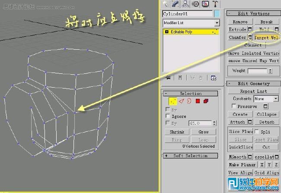The height and width of the screenshot is (193, 281).
Task: Click the Collapse button
Action: point(267,114)
